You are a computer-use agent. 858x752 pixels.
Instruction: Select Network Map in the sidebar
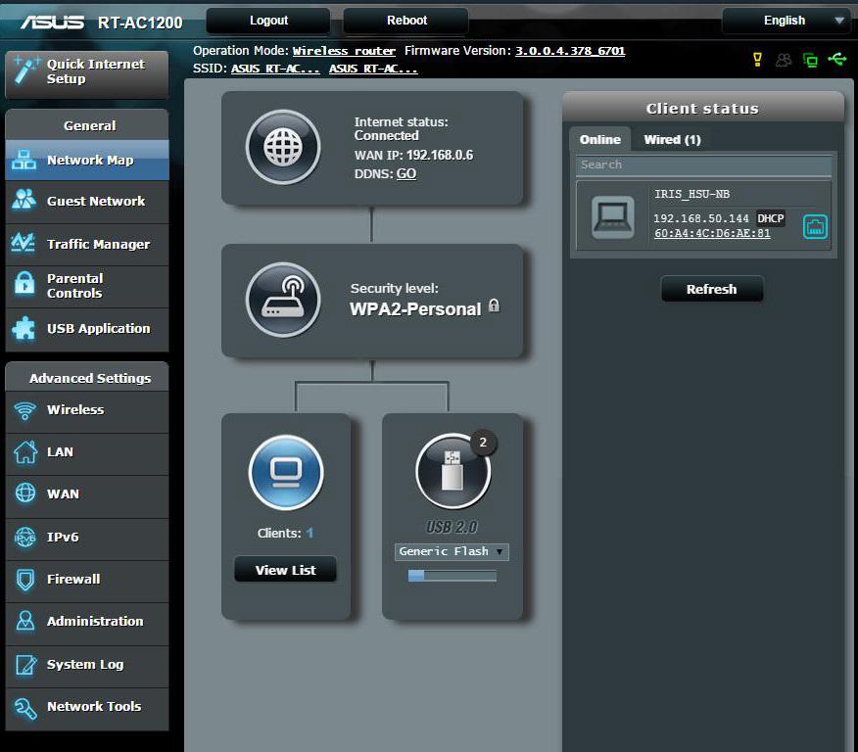pos(87,161)
